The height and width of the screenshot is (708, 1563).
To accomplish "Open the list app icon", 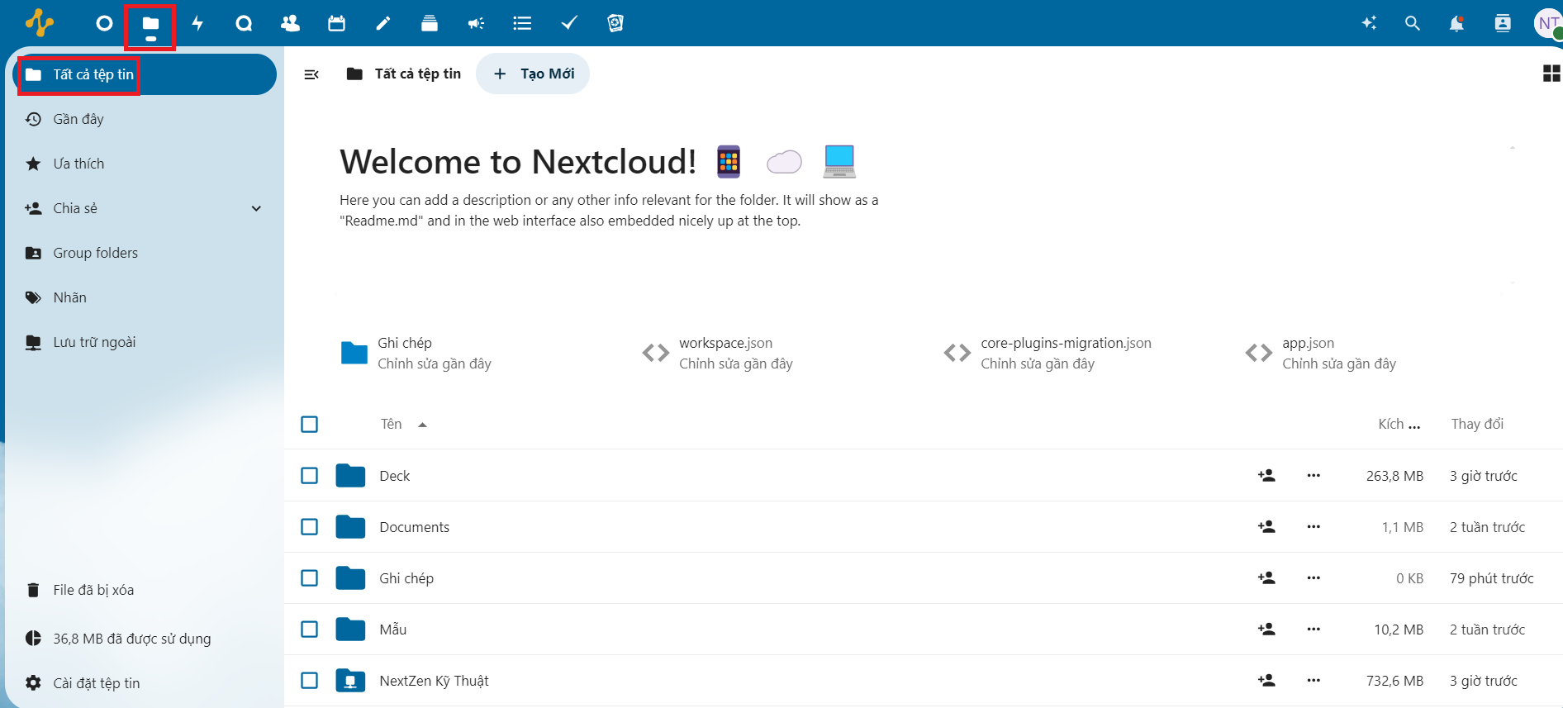I will tap(522, 23).
